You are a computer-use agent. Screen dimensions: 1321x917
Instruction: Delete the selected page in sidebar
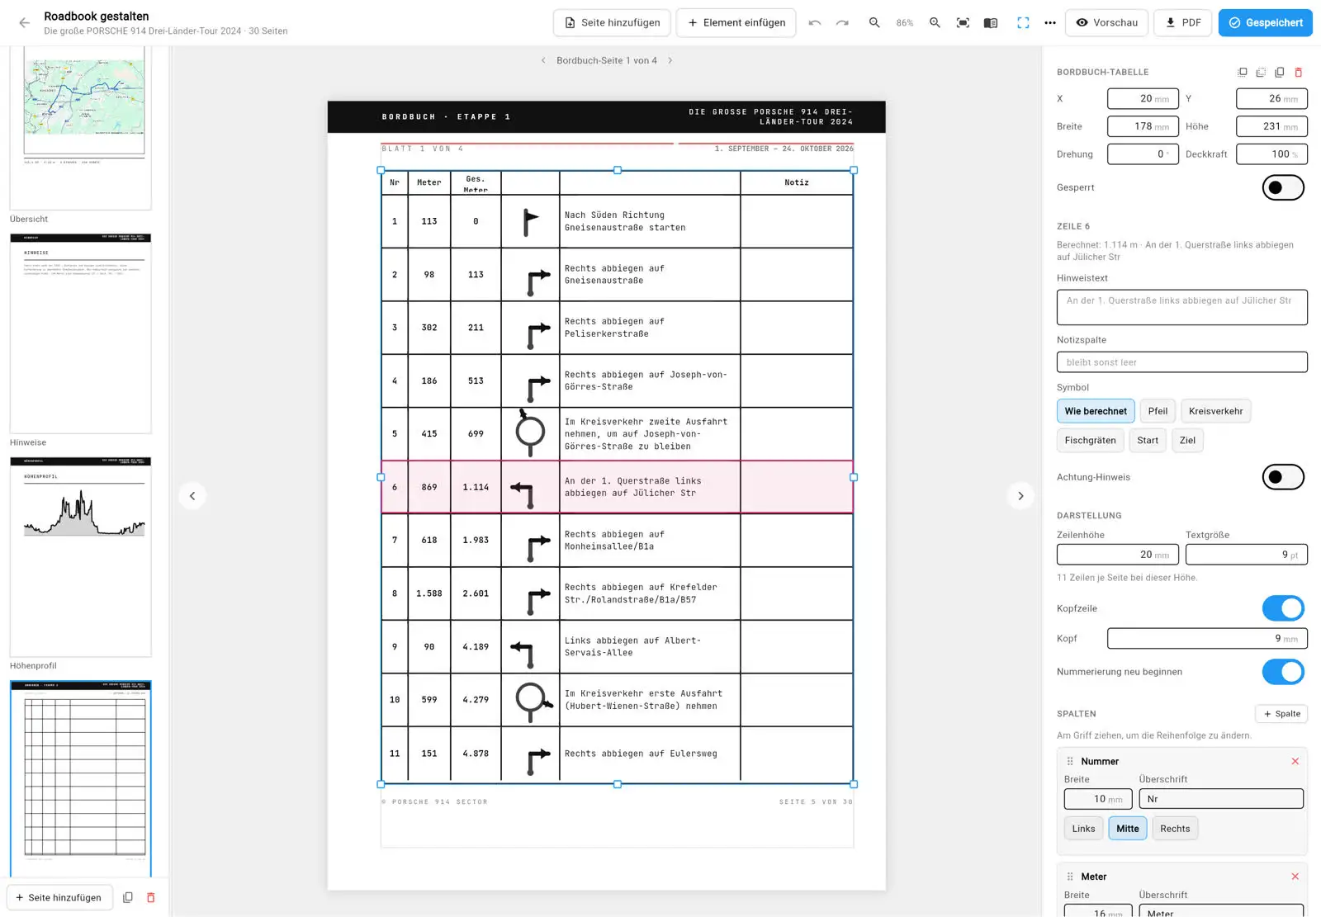(x=150, y=897)
